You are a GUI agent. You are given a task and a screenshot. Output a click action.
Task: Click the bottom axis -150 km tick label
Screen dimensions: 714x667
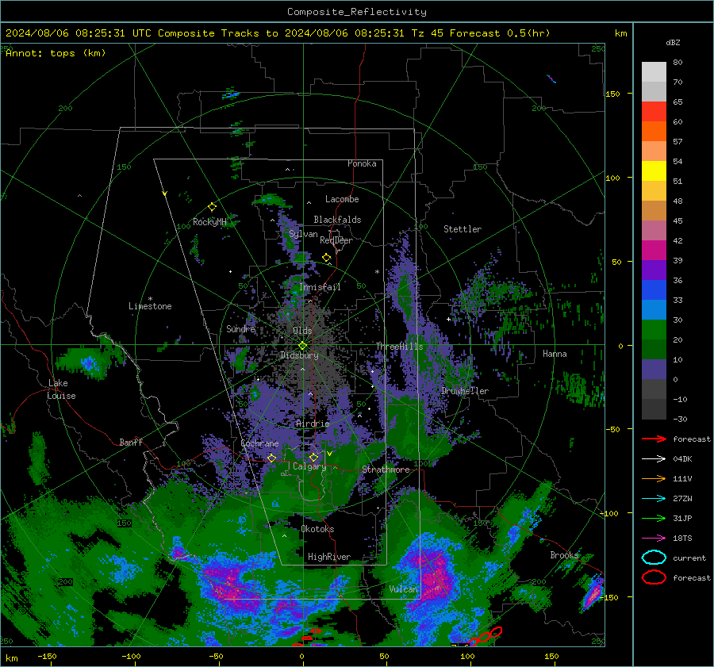tap(47, 657)
